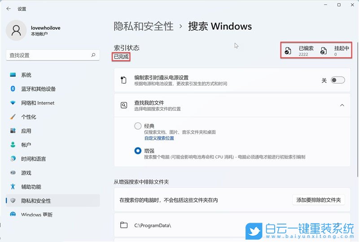Click the 帐户 person icon

point(13,145)
